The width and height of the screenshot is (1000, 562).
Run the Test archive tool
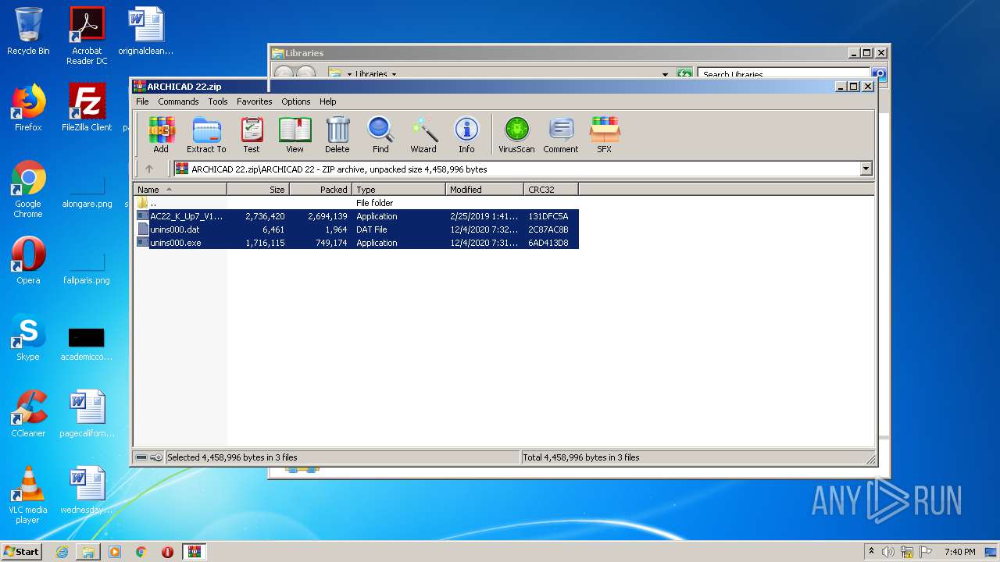point(252,135)
